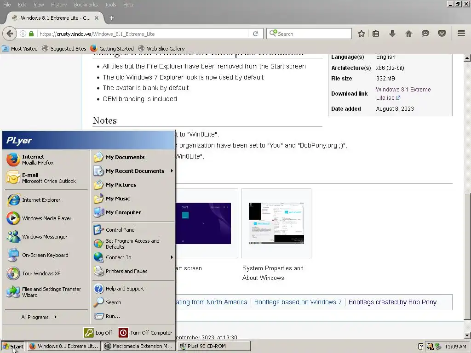
Task: Click Turn Off Computer button
Action: point(145,333)
